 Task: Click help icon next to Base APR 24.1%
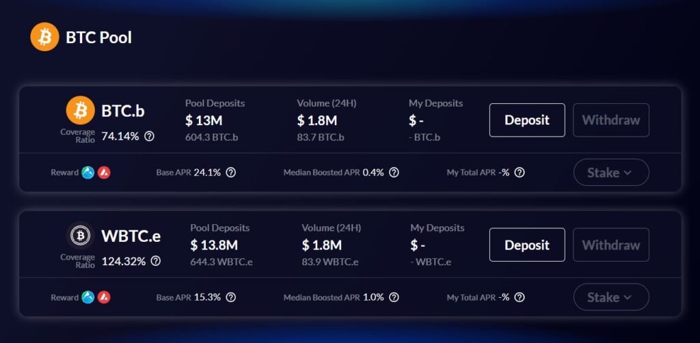[x=230, y=173]
